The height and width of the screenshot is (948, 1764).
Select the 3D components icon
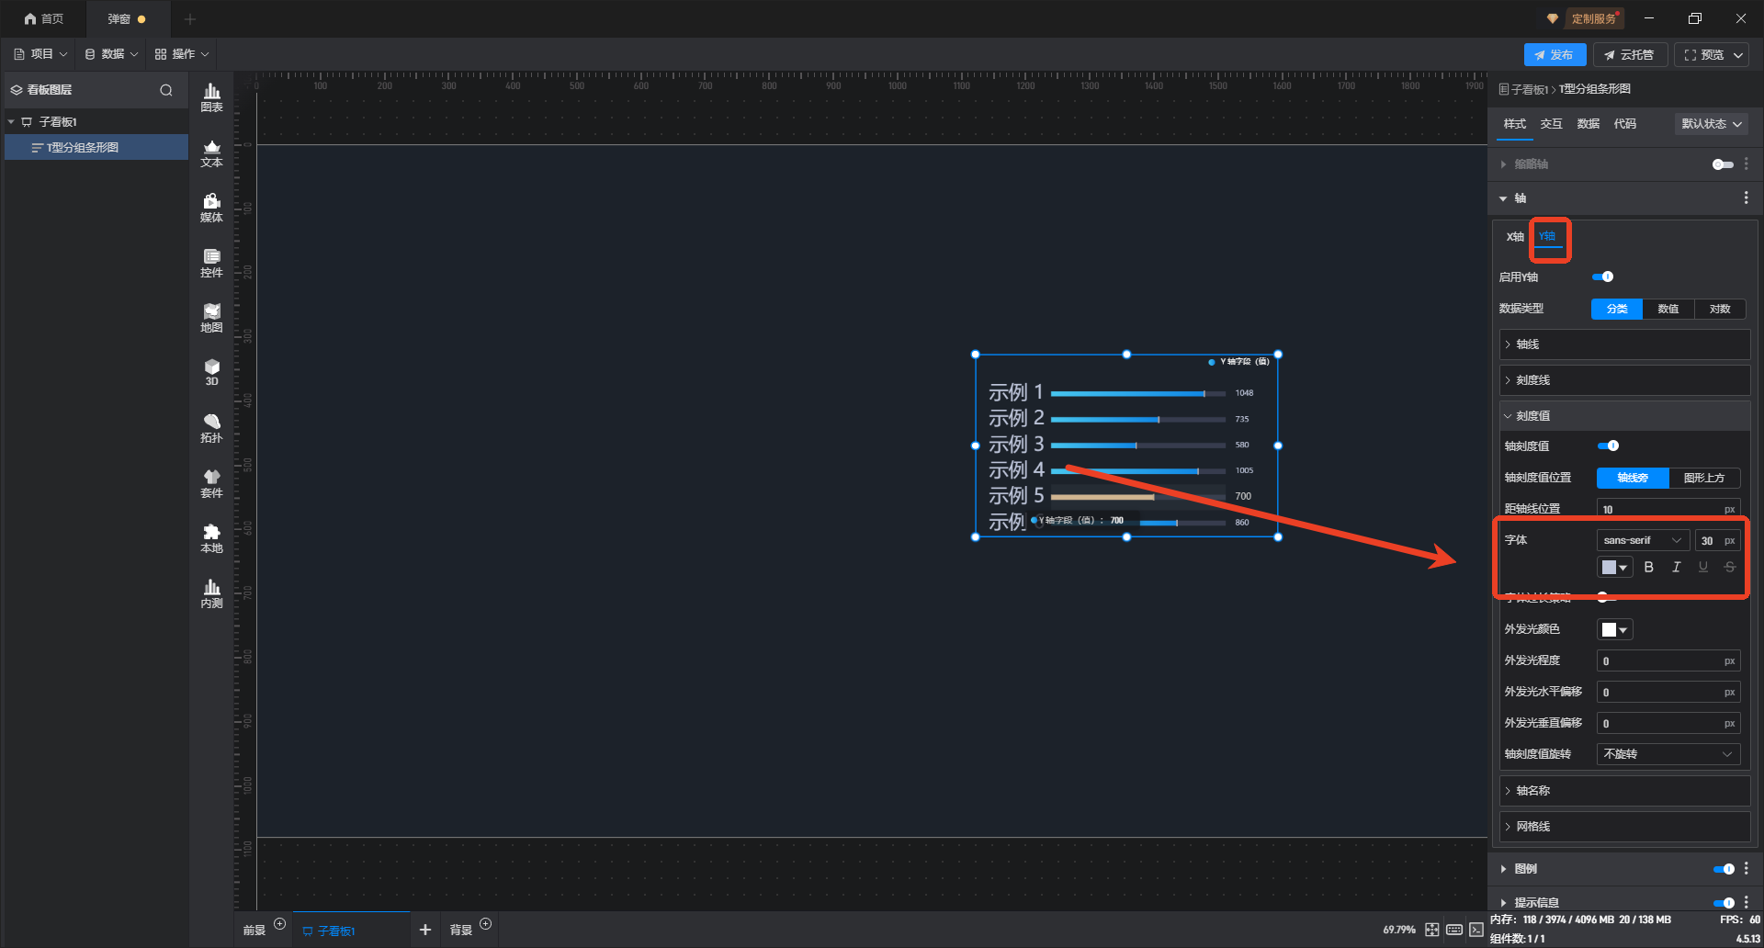coord(211,372)
